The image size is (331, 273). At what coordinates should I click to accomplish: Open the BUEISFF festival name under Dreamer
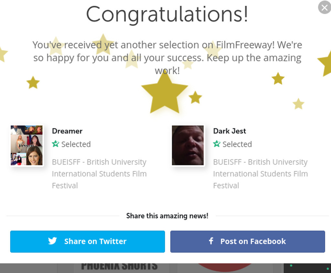pyautogui.click(x=99, y=174)
